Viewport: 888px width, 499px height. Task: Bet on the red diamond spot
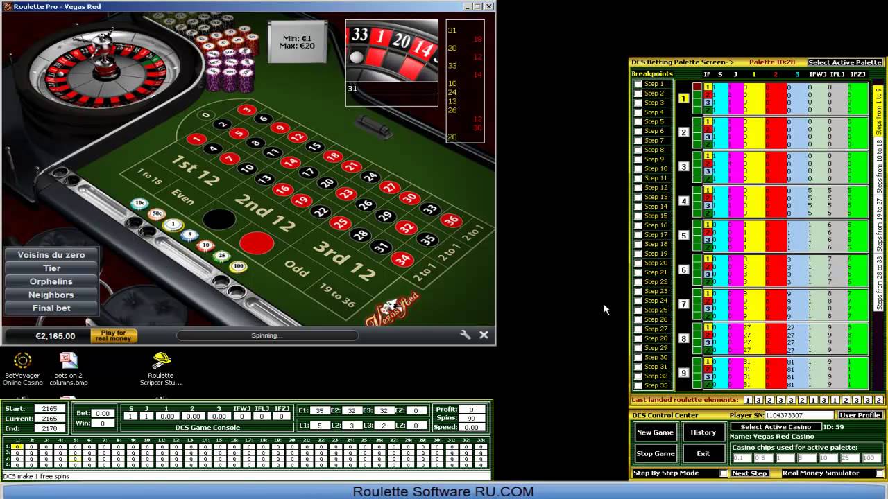[257, 243]
